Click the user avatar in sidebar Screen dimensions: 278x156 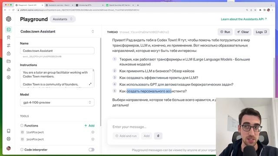click(9, 148)
